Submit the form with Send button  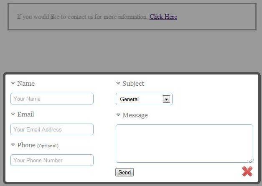125,172
